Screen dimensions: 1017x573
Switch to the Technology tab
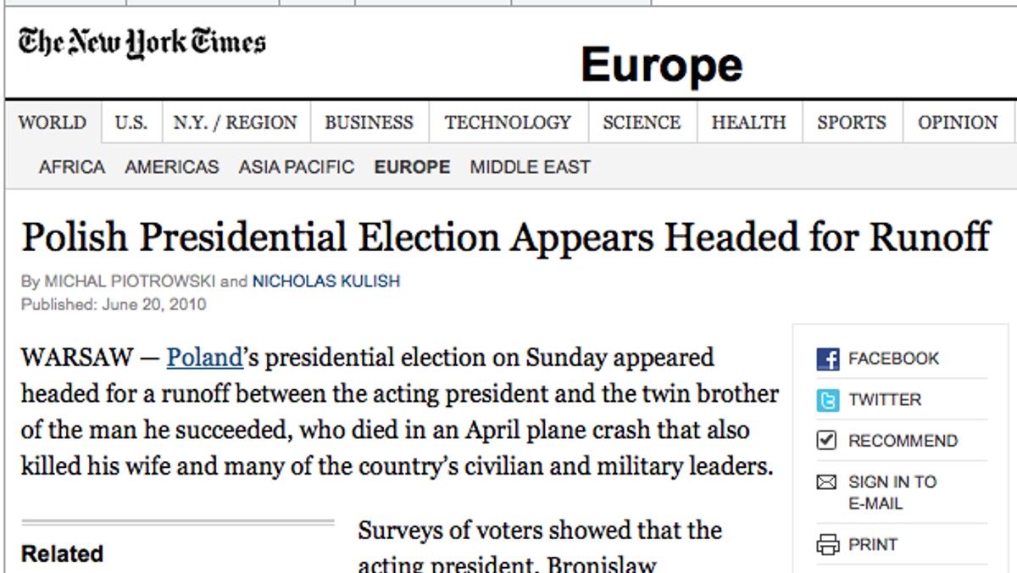click(508, 122)
